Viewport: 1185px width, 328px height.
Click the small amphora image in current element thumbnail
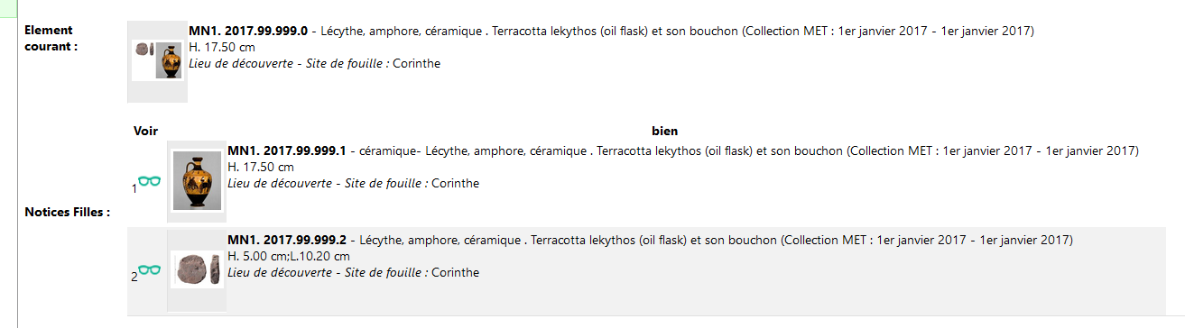pos(169,60)
